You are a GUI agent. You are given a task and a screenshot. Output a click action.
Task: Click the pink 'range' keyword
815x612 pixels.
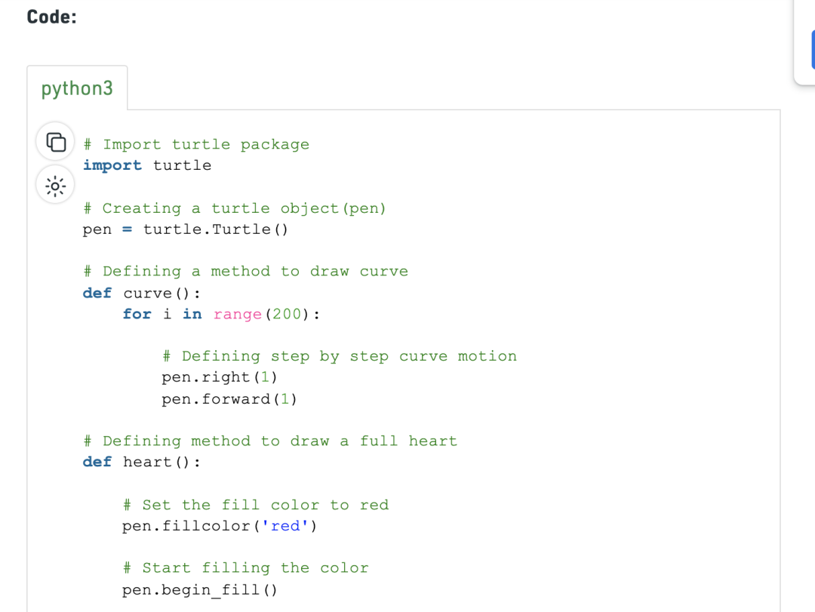[x=238, y=315]
